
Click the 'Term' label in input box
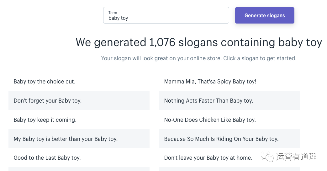pos(113,13)
